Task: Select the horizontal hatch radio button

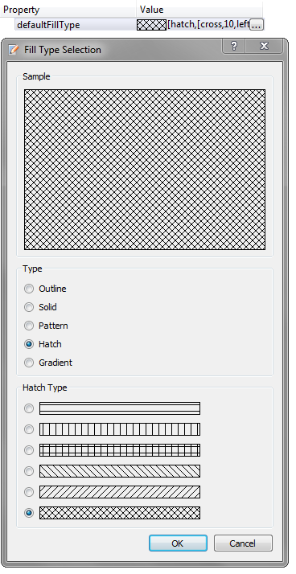Action: click(x=29, y=408)
